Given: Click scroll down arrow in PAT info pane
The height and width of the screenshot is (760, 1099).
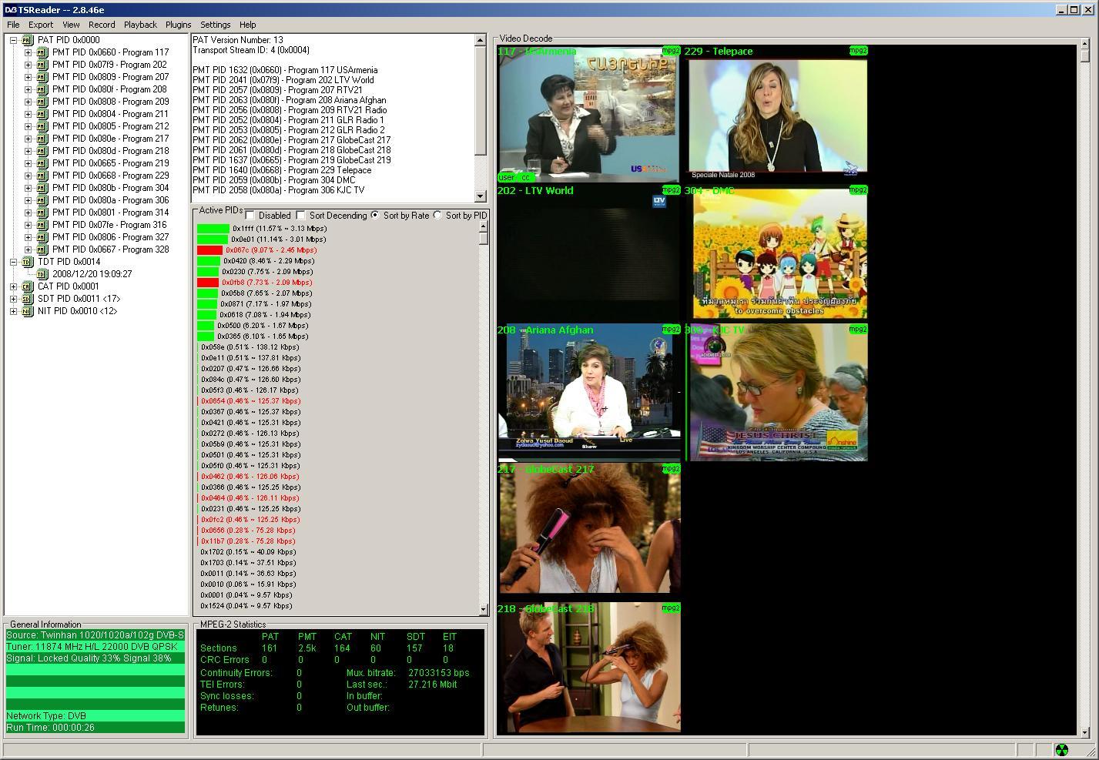Looking at the screenshot, I should [x=481, y=196].
